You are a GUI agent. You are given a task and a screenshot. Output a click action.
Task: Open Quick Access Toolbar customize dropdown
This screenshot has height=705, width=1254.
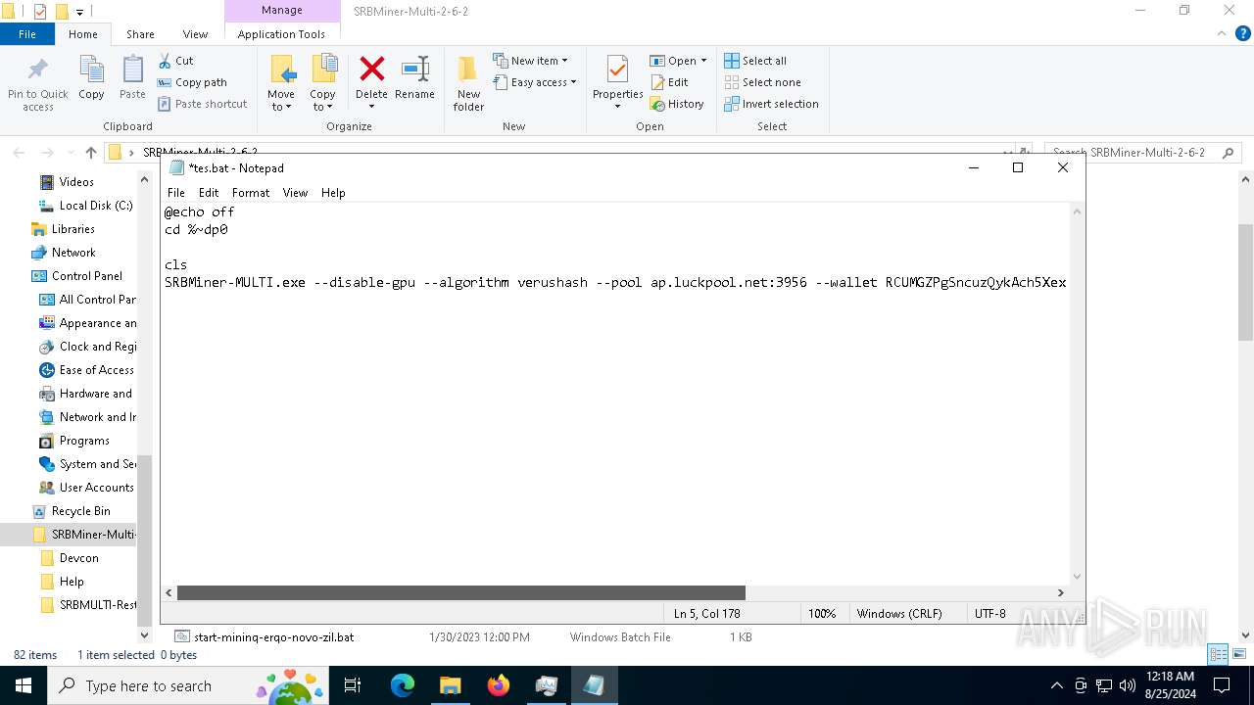coord(79,12)
